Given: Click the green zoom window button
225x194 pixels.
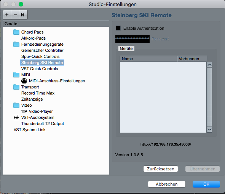Looking at the screenshot, I should click(21, 4).
